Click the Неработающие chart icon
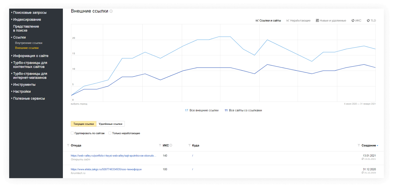Viewport: 393px width, 188px height. click(x=288, y=20)
